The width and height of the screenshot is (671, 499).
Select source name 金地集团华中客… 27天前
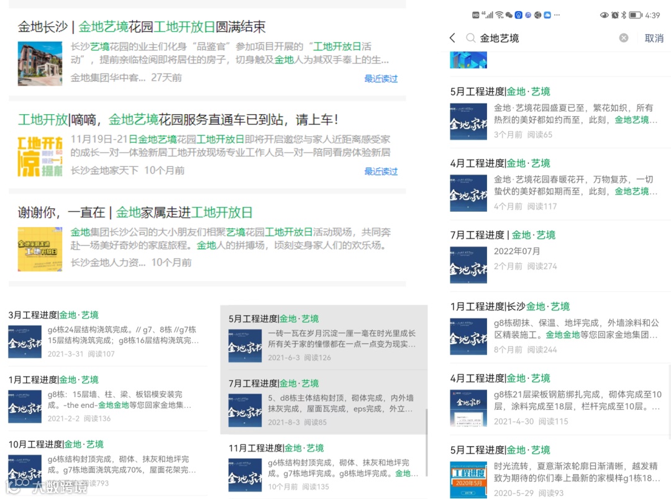tap(126, 78)
